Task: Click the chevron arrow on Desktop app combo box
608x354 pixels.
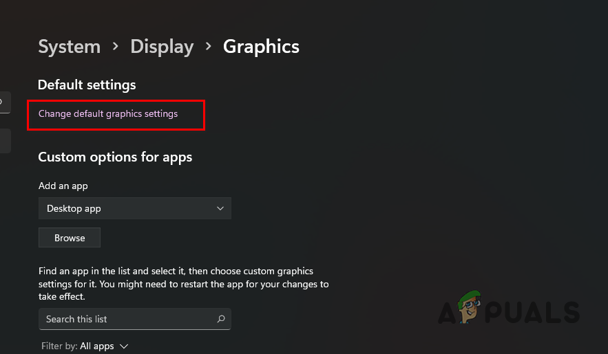Action: tap(220, 208)
